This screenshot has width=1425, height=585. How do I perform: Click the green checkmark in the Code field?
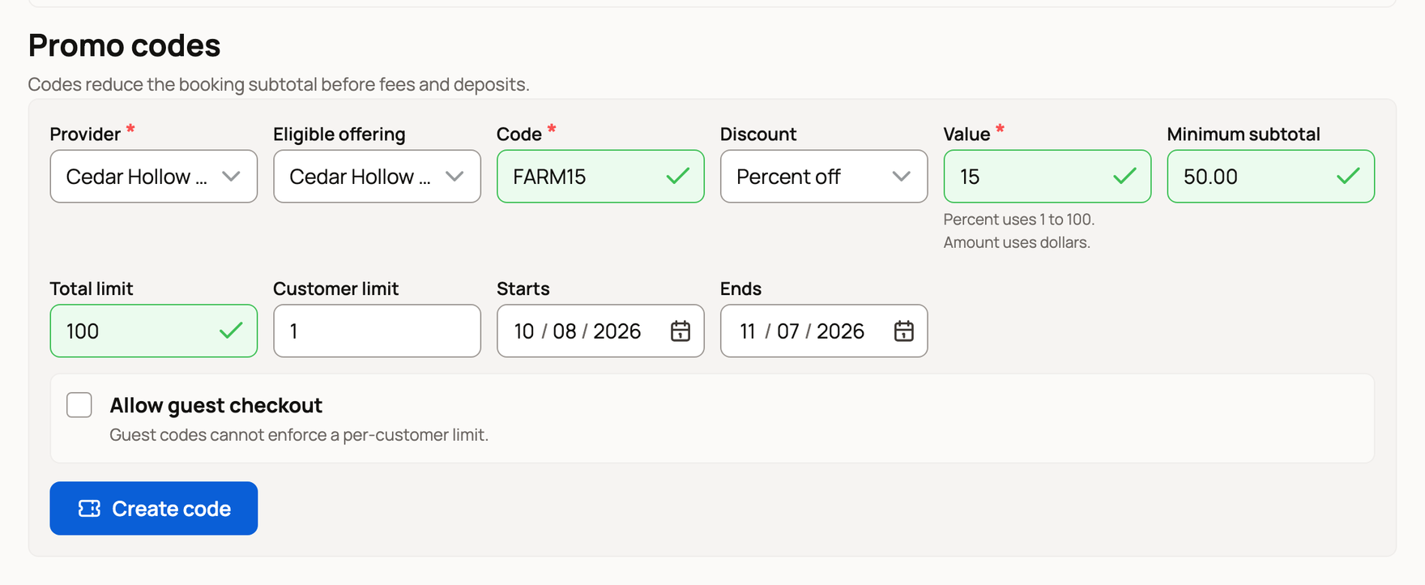coord(677,176)
